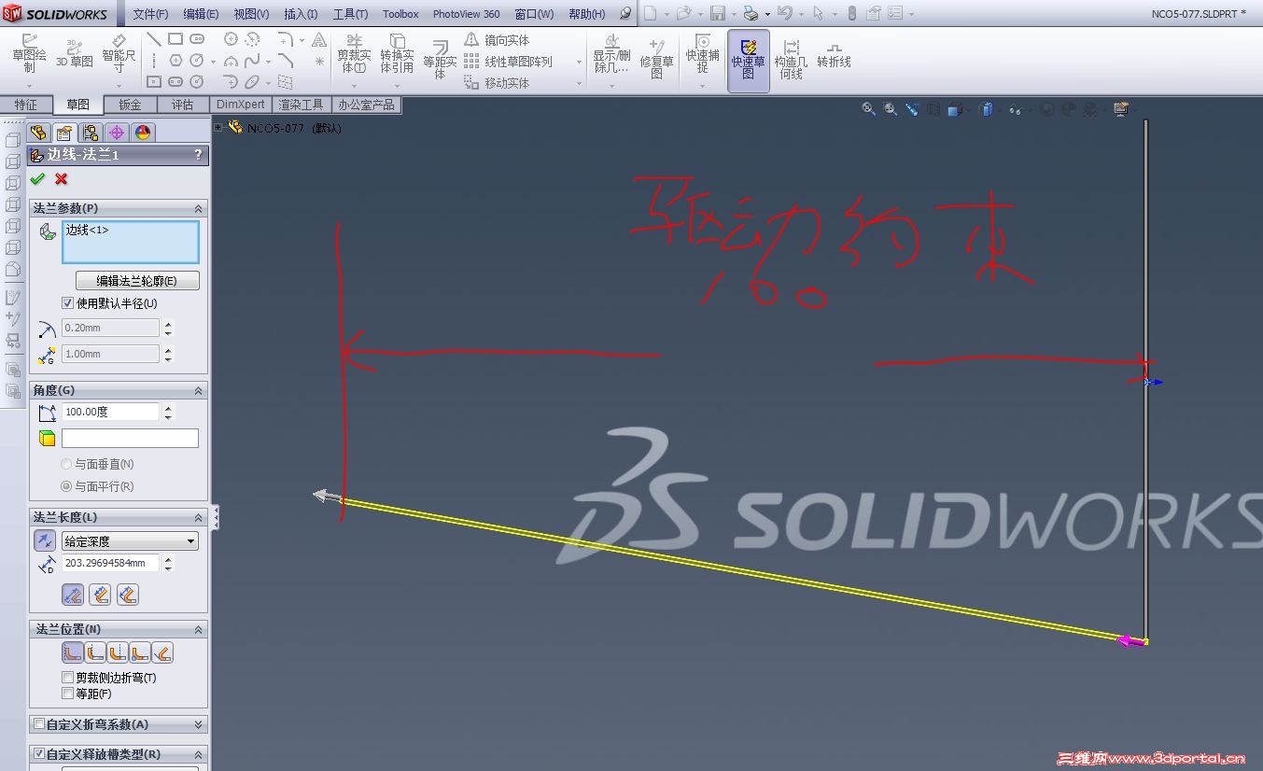Open the 给定深度 dropdown
1263x771 pixels.
click(131, 540)
